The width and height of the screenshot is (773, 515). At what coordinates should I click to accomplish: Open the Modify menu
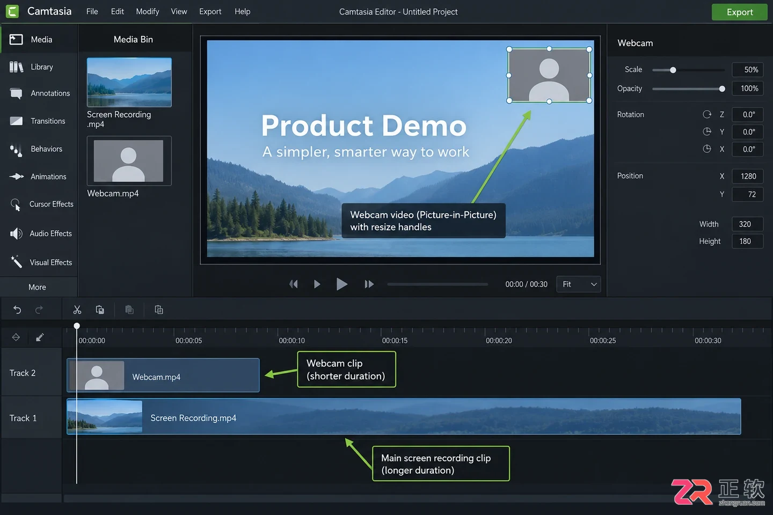click(x=148, y=11)
